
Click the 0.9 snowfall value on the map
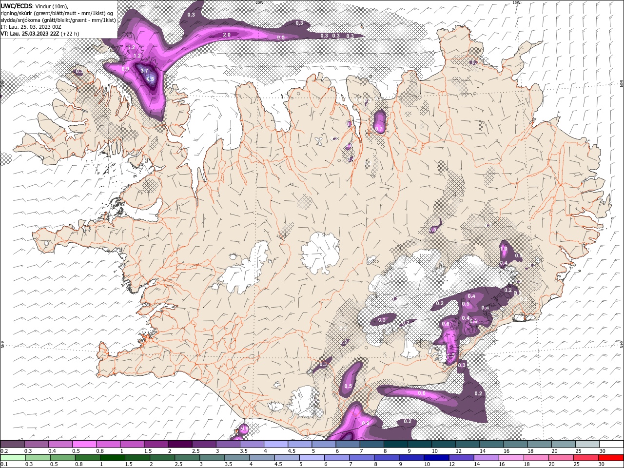125,69
